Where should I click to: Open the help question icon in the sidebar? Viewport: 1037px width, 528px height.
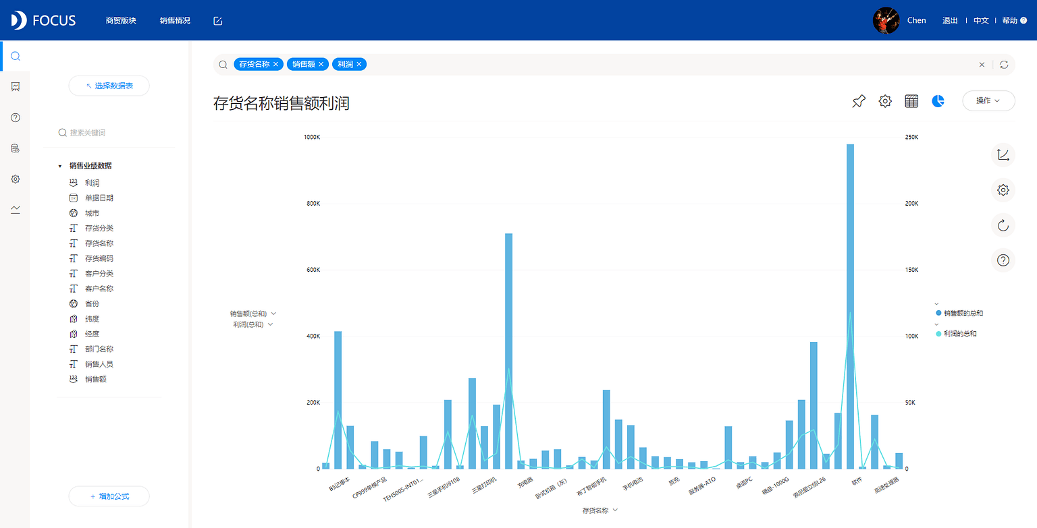point(15,117)
